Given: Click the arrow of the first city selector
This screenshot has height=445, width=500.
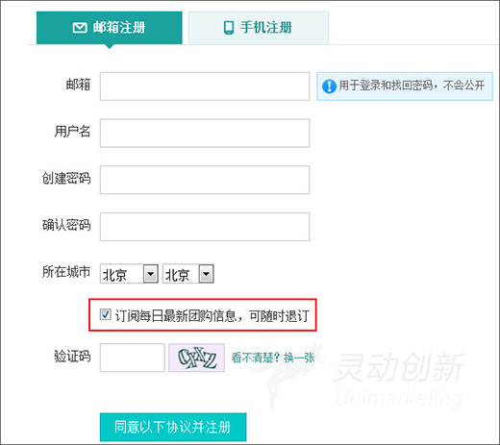Looking at the screenshot, I should point(151,274).
